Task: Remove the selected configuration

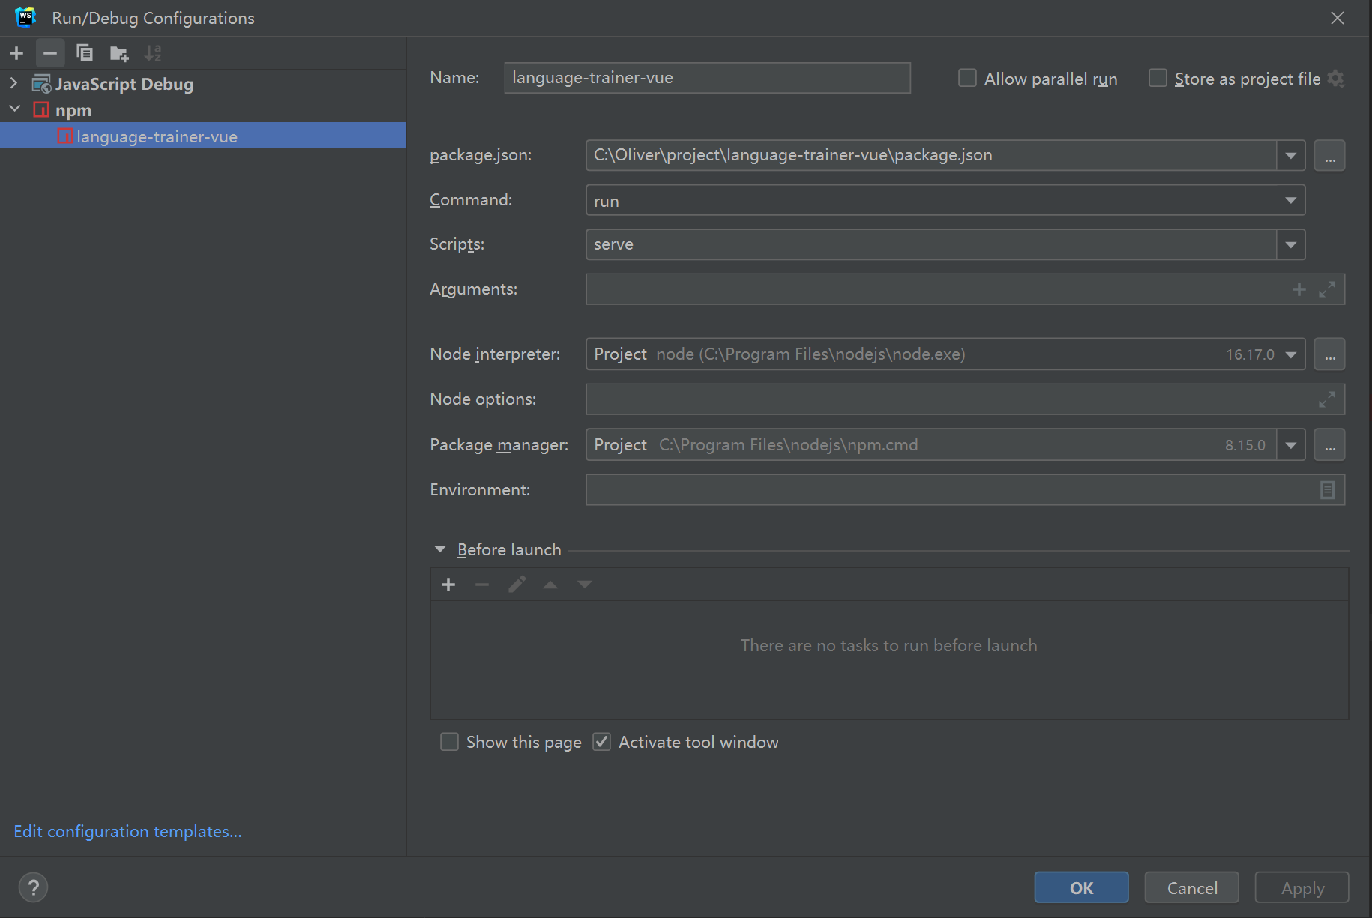Action: [50, 53]
